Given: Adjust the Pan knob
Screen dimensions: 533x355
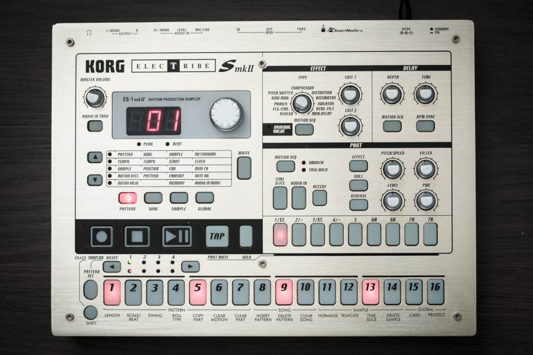Looking at the screenshot, I should click(x=426, y=201).
